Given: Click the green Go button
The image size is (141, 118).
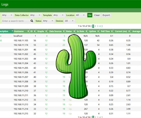Looking at the screenshot, I should coord(90,15).
